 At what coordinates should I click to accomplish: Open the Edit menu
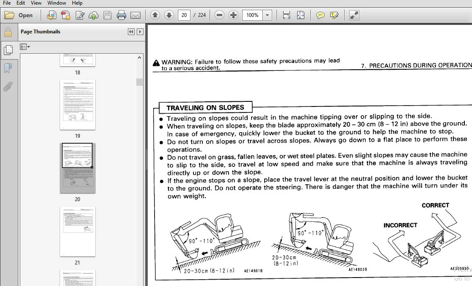point(21,3)
